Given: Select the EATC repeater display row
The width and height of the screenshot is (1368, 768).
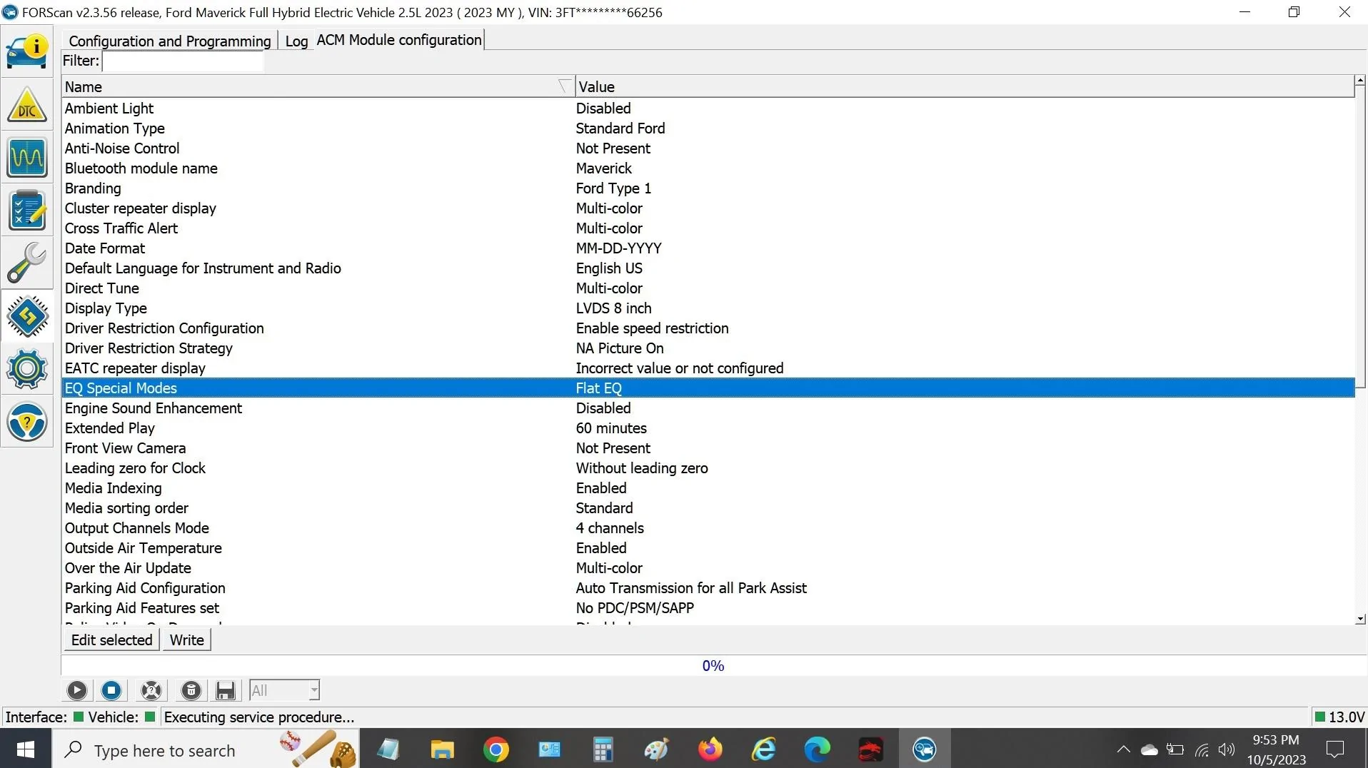Looking at the screenshot, I should [708, 368].
